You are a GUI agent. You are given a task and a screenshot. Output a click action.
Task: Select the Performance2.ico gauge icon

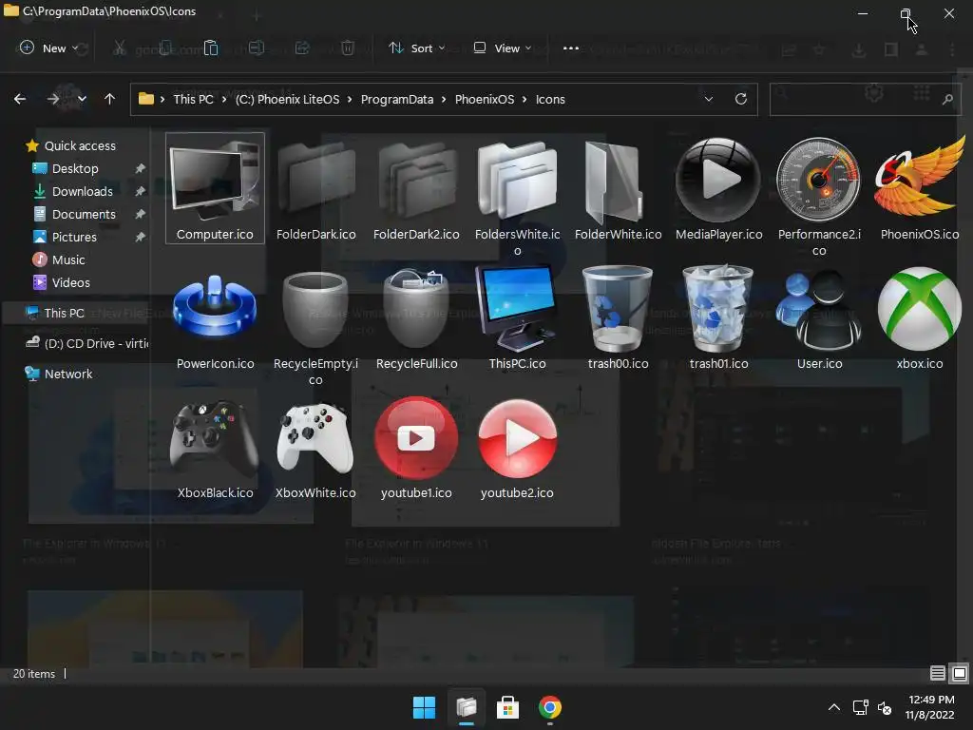pos(818,180)
